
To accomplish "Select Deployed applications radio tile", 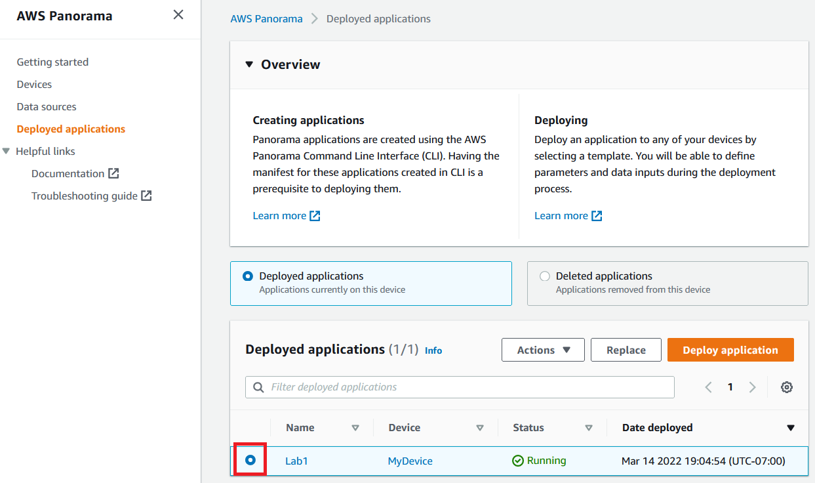I will pyautogui.click(x=371, y=283).
